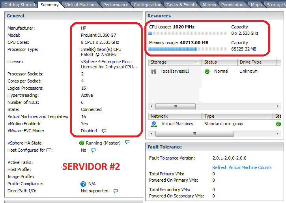The height and width of the screenshot is (203, 286).
Task: Click the ProLiant DL360 G7 model value
Action: [x=98, y=35]
